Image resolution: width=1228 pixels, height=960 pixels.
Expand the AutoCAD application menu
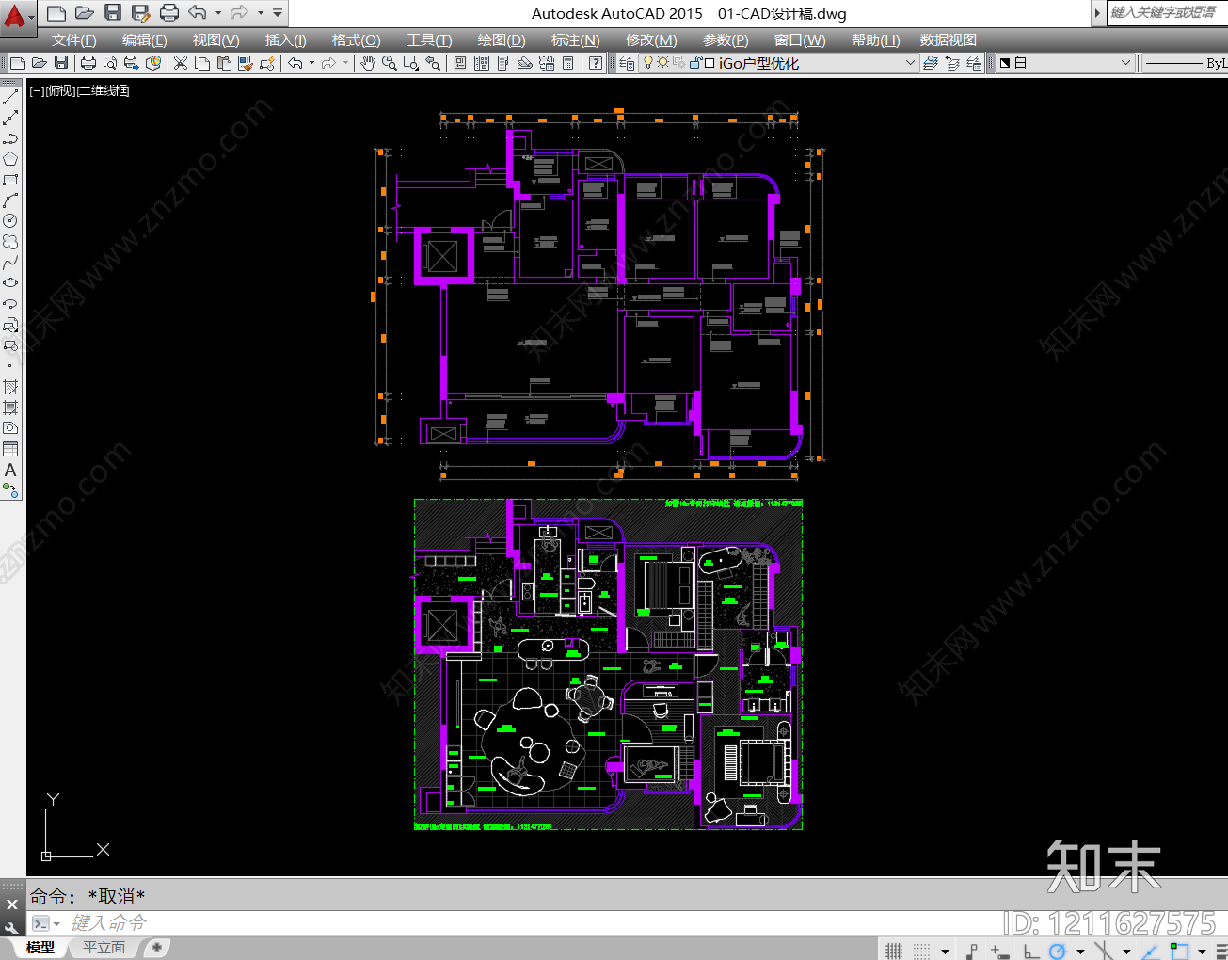coord(16,16)
